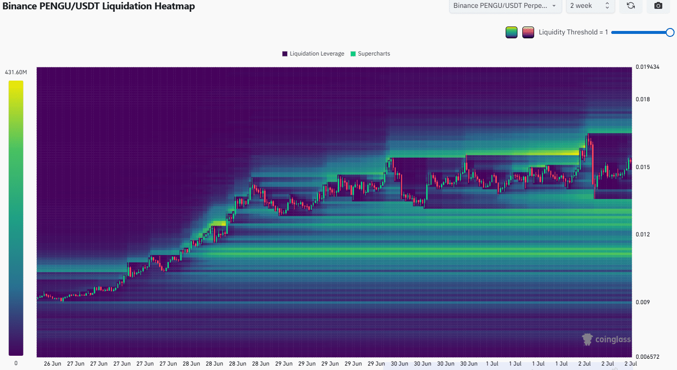The height and width of the screenshot is (370, 677).
Task: Click the coinglass watermark logo
Action: pos(606,339)
